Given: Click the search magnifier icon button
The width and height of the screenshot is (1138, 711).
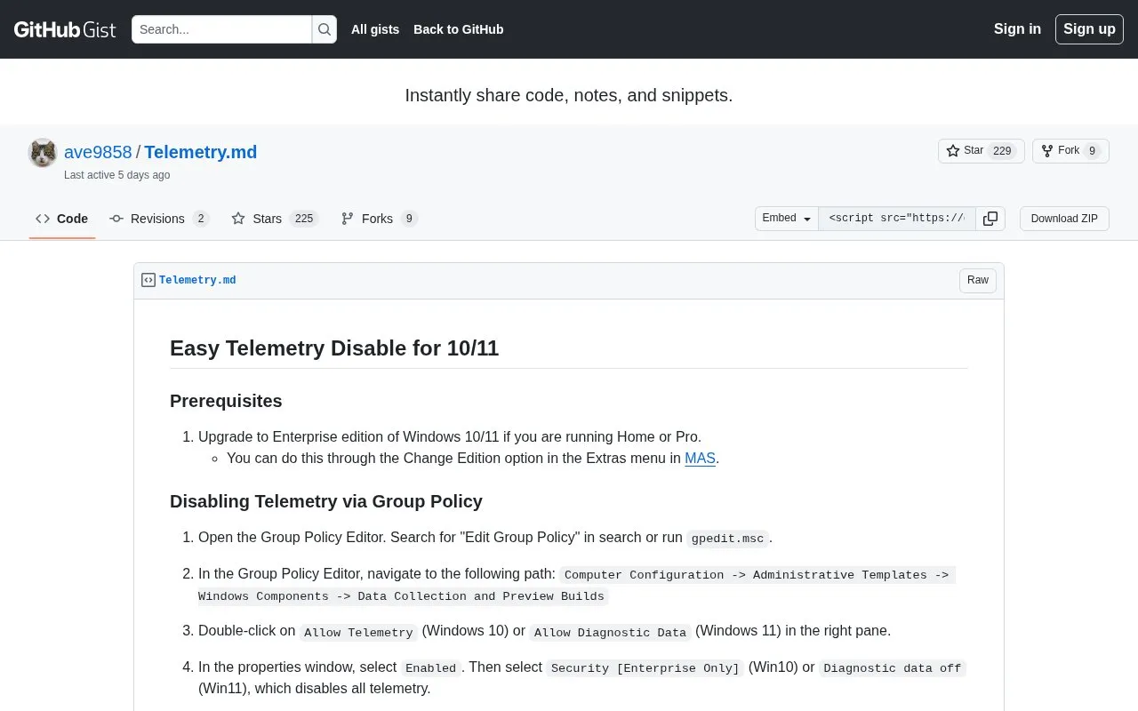Looking at the screenshot, I should [x=325, y=29].
